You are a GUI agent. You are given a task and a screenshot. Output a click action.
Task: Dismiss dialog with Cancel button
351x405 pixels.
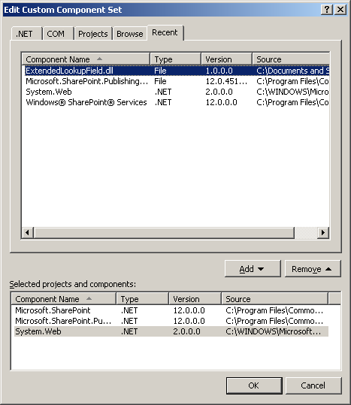313,385
